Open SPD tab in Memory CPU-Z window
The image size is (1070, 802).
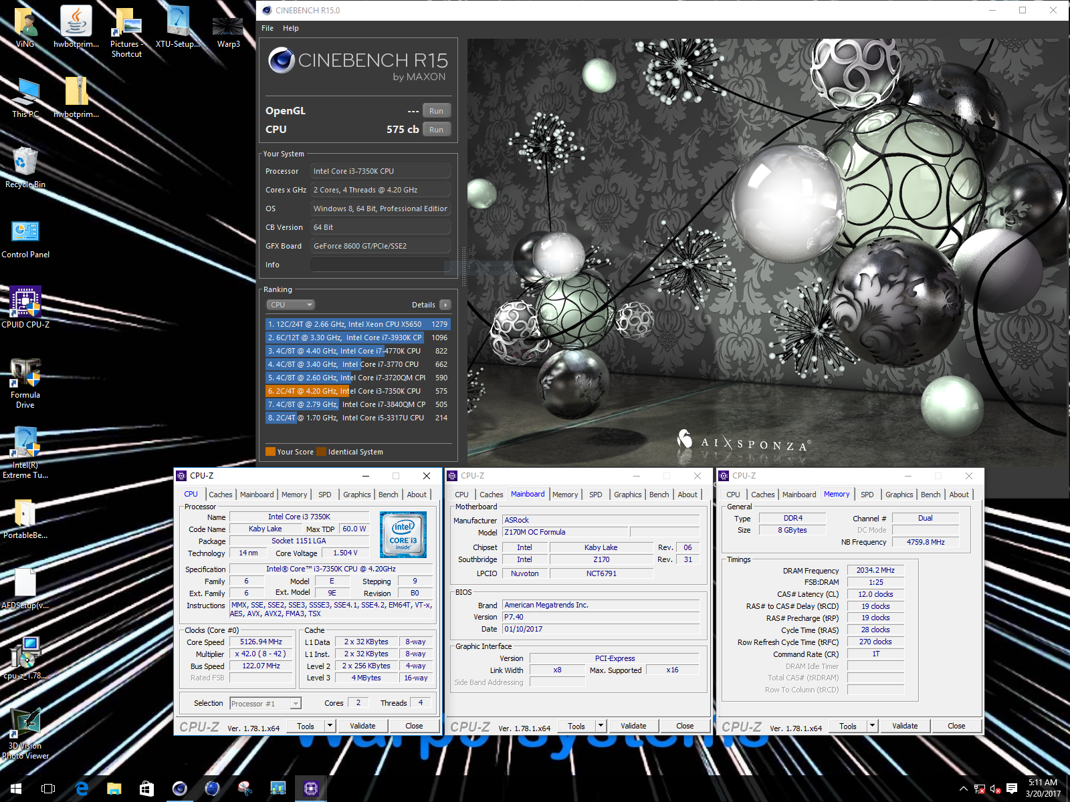point(867,495)
